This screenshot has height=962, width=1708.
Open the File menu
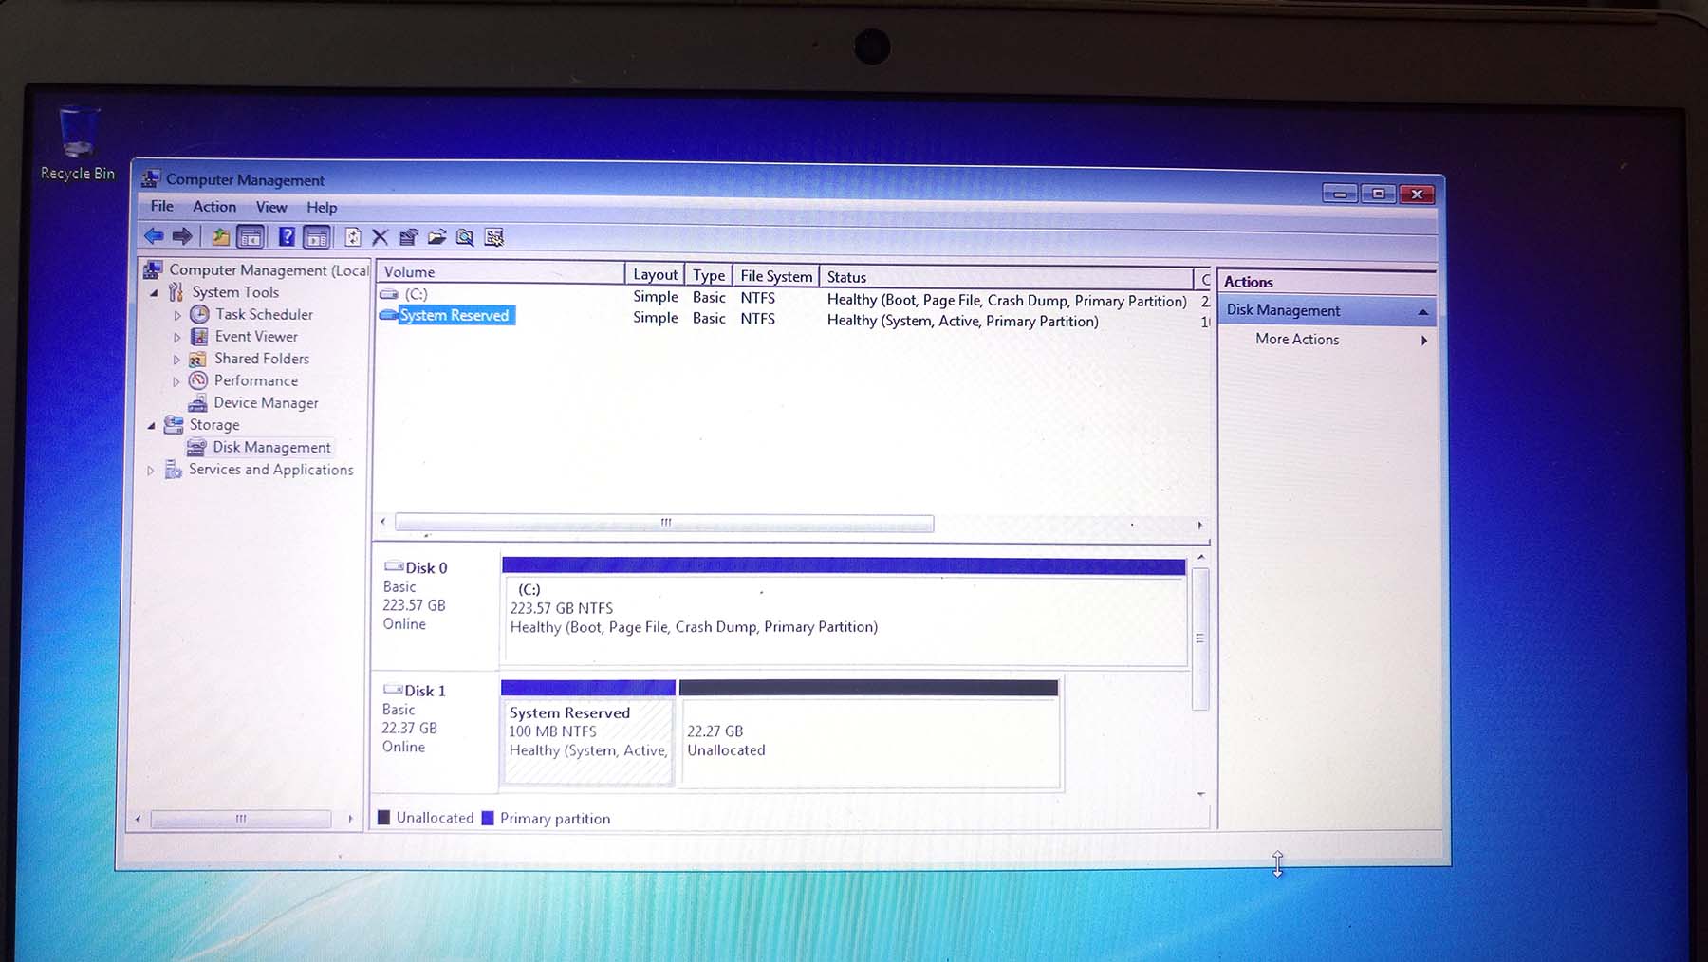(x=162, y=206)
